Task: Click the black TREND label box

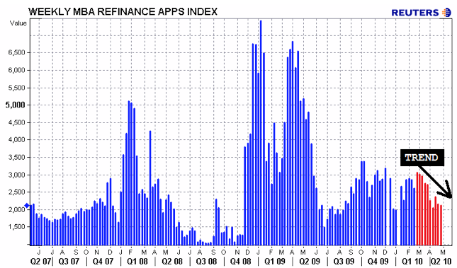Action: click(x=422, y=158)
